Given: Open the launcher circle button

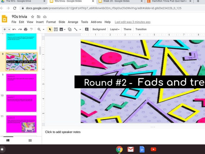Looking at the screenshot, I should (x=2, y=149).
